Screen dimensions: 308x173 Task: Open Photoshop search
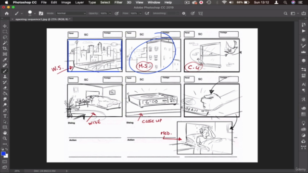pos(285,13)
